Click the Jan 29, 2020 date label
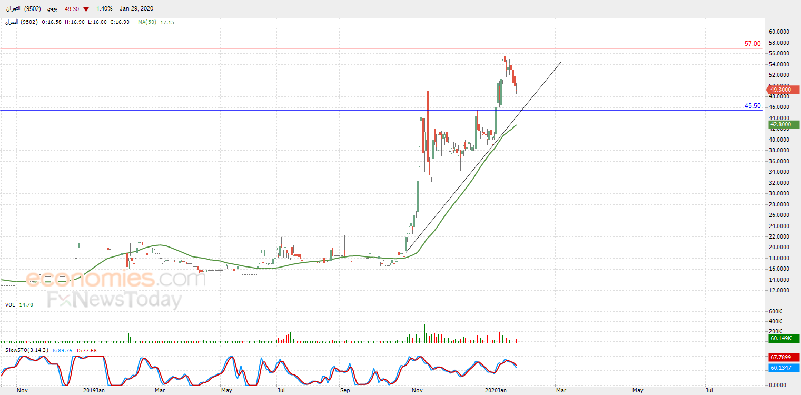The height and width of the screenshot is (395, 801). click(x=136, y=9)
